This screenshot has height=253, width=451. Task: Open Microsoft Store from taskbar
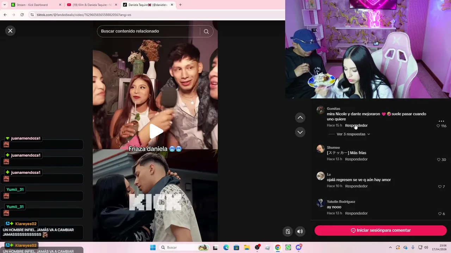pyautogui.click(x=236, y=247)
